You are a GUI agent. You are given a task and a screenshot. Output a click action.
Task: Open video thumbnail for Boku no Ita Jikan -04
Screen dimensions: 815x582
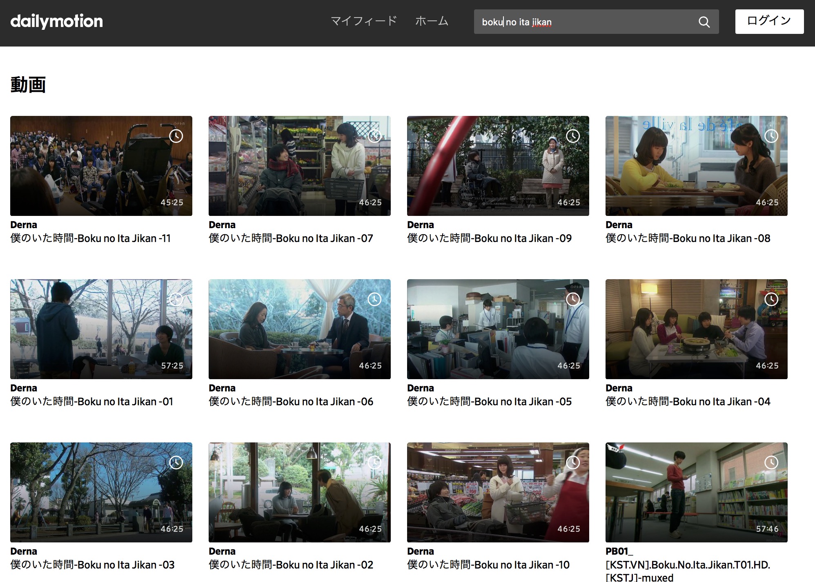[697, 329]
